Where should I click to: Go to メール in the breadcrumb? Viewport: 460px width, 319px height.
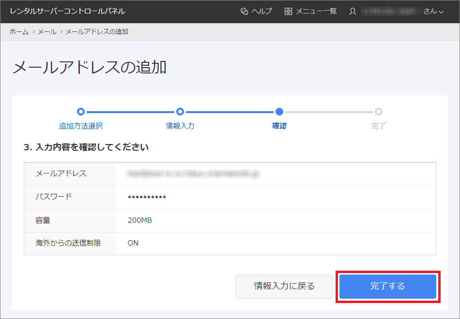pyautogui.click(x=47, y=31)
